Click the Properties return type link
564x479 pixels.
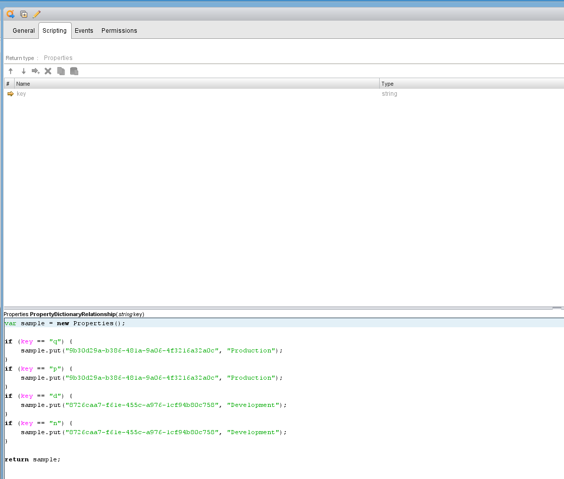(x=58, y=57)
